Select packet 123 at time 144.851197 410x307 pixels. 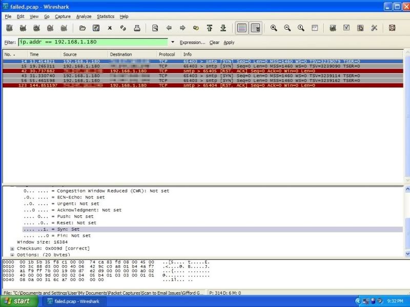(x=203, y=85)
